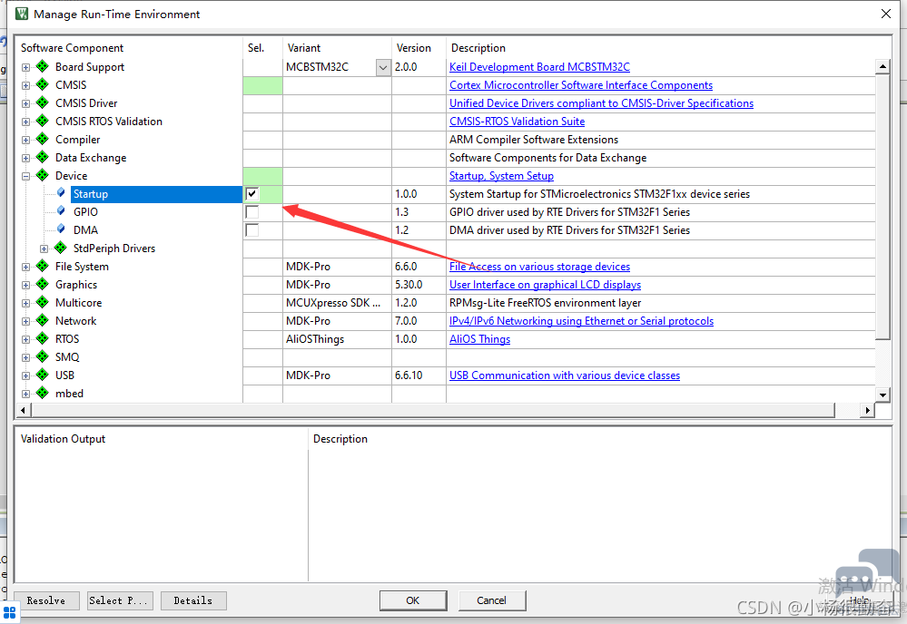Viewport: 907px width, 624px height.
Task: Open USB Communication with device classes link
Action: (x=565, y=375)
